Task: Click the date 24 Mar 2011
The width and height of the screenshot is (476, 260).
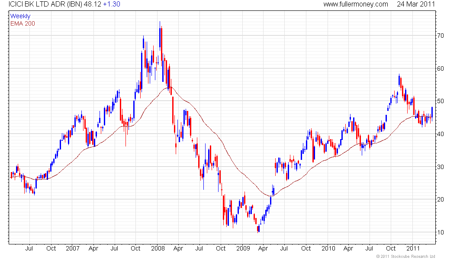Action: [415, 4]
